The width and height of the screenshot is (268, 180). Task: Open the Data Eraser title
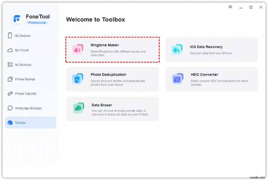click(x=102, y=105)
